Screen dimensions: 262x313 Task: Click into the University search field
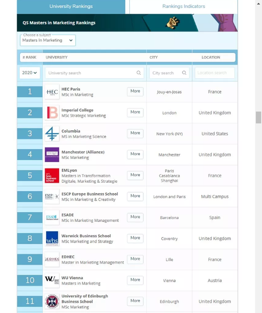(x=95, y=73)
